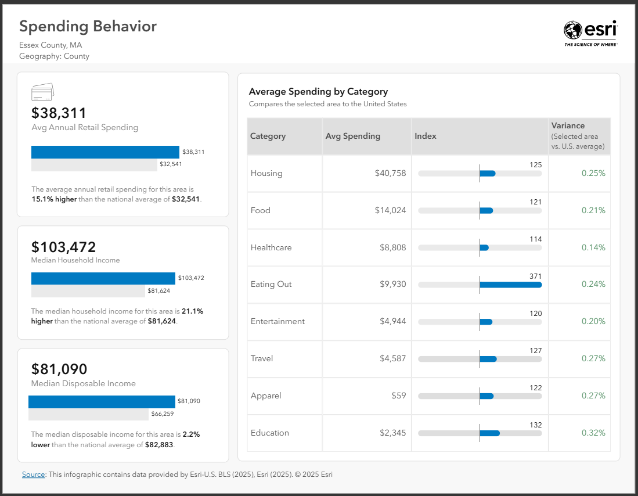The width and height of the screenshot is (638, 496).
Task: Click the Housing index bar
Action: [x=480, y=173]
